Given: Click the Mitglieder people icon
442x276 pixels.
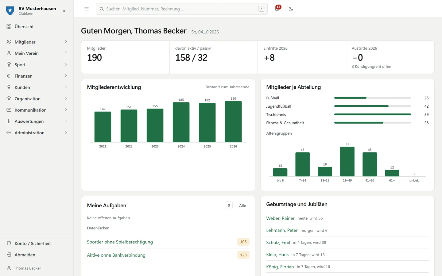Looking at the screenshot, I should [x=9, y=42].
